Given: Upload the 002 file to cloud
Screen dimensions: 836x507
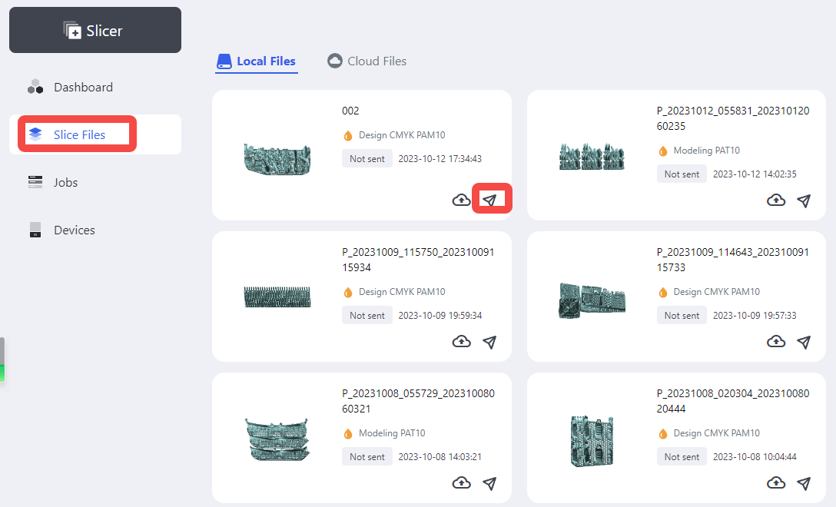Looking at the screenshot, I should pyautogui.click(x=461, y=200).
